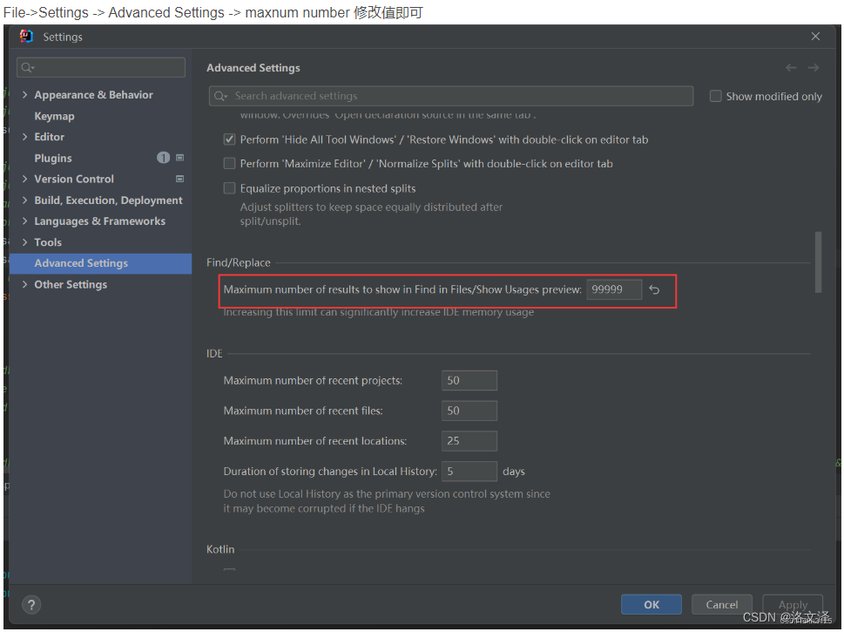Select the Editor settings category
844x632 pixels.
pos(49,137)
